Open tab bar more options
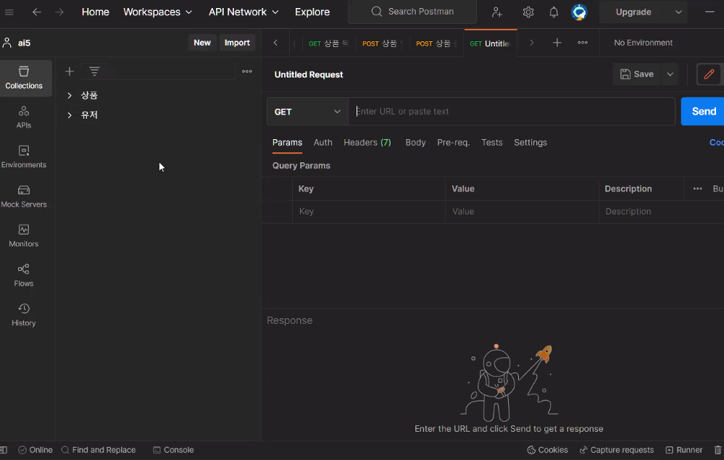The height and width of the screenshot is (460, 724). (583, 43)
